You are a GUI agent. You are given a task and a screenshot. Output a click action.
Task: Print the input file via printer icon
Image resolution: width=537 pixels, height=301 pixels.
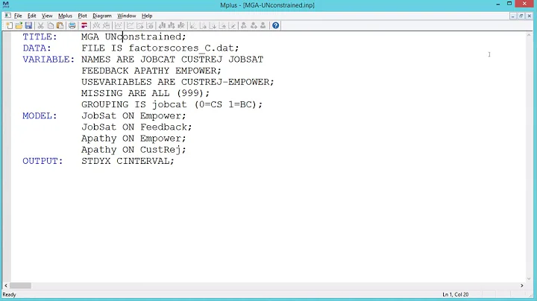[x=72, y=25]
